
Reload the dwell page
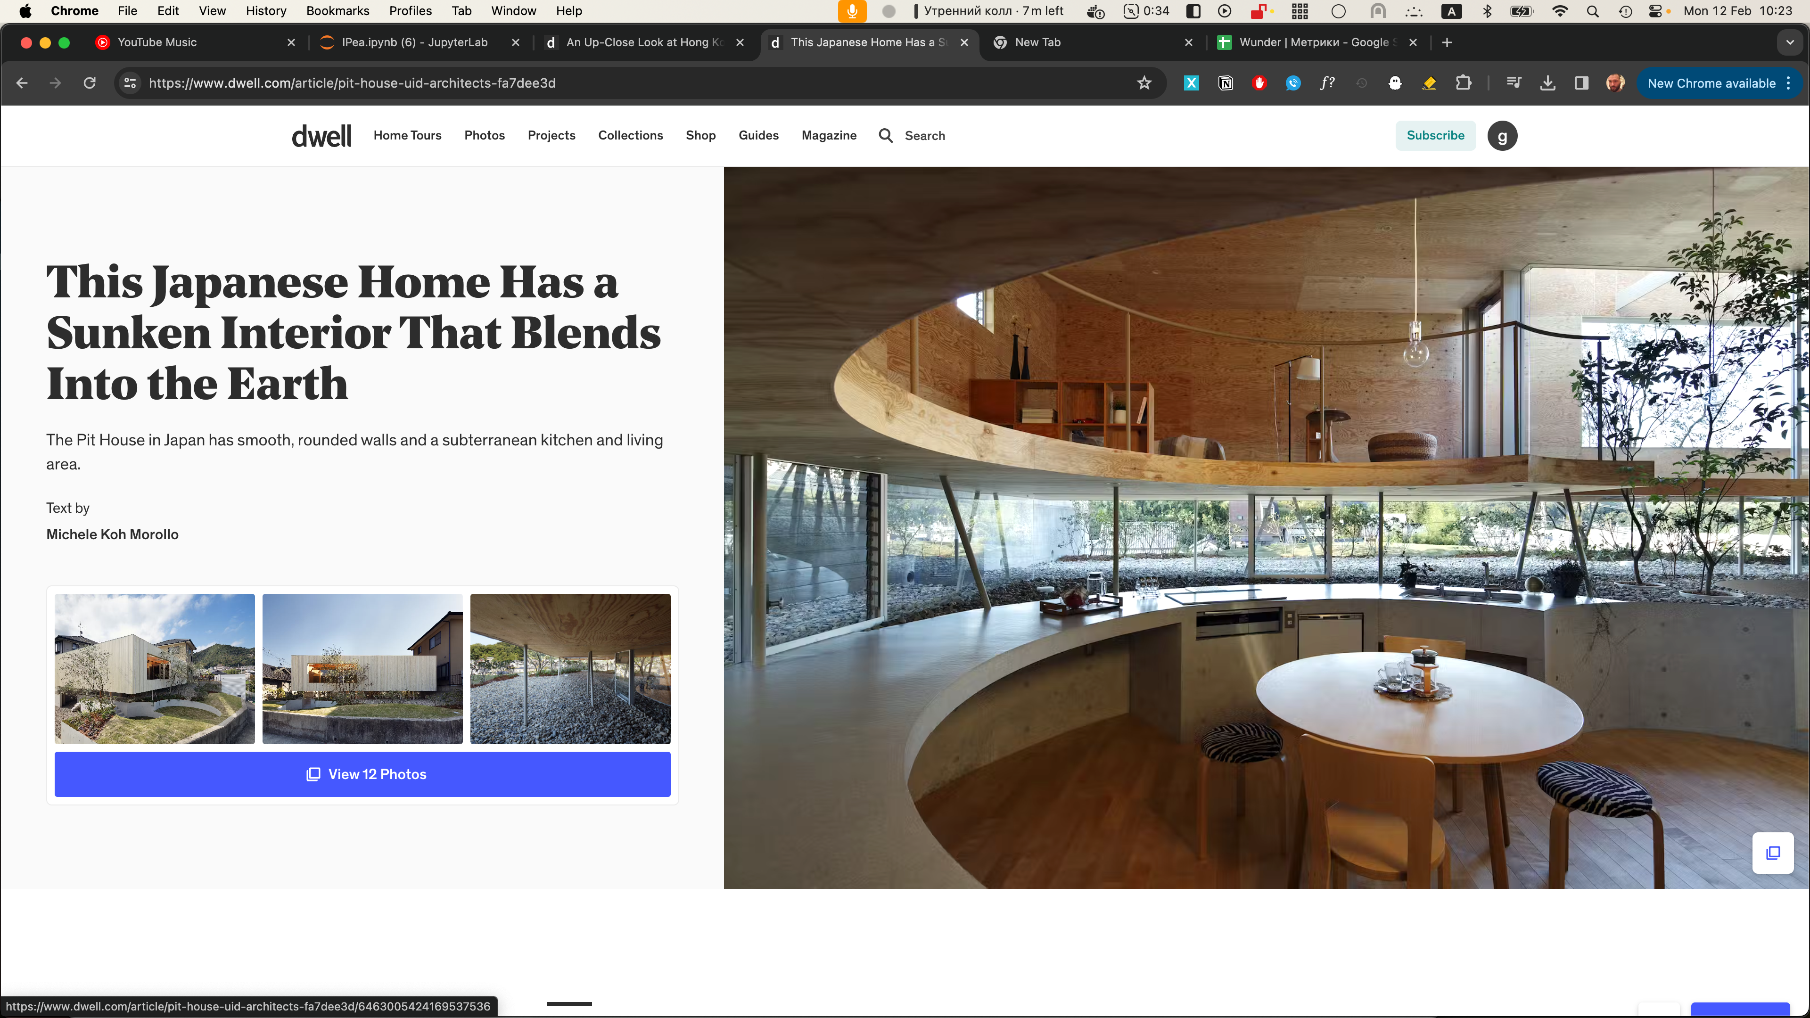click(x=89, y=83)
